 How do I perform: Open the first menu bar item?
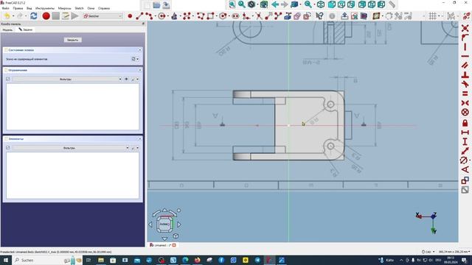[5, 8]
